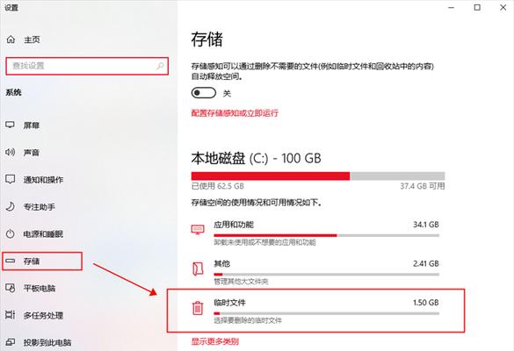The height and width of the screenshot is (351, 514).
Task: Open Projecting to this PC (投影到此电脑)
Action: point(47,342)
